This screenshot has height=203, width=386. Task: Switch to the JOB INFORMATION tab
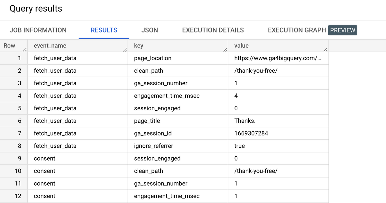coord(38,30)
